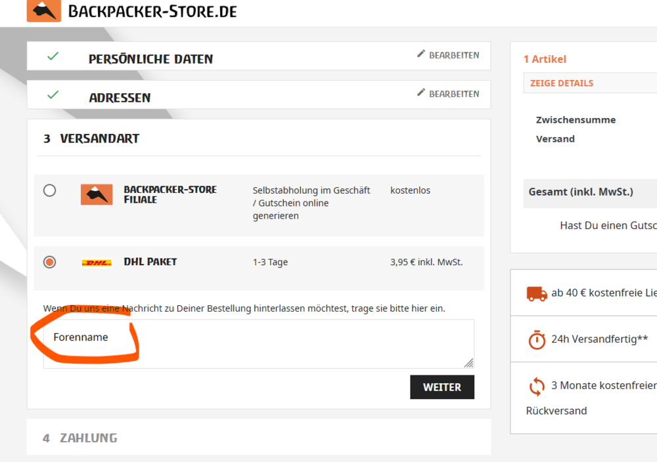Click the pencil icon beside Adressen
The image size is (657, 462).
(x=421, y=93)
